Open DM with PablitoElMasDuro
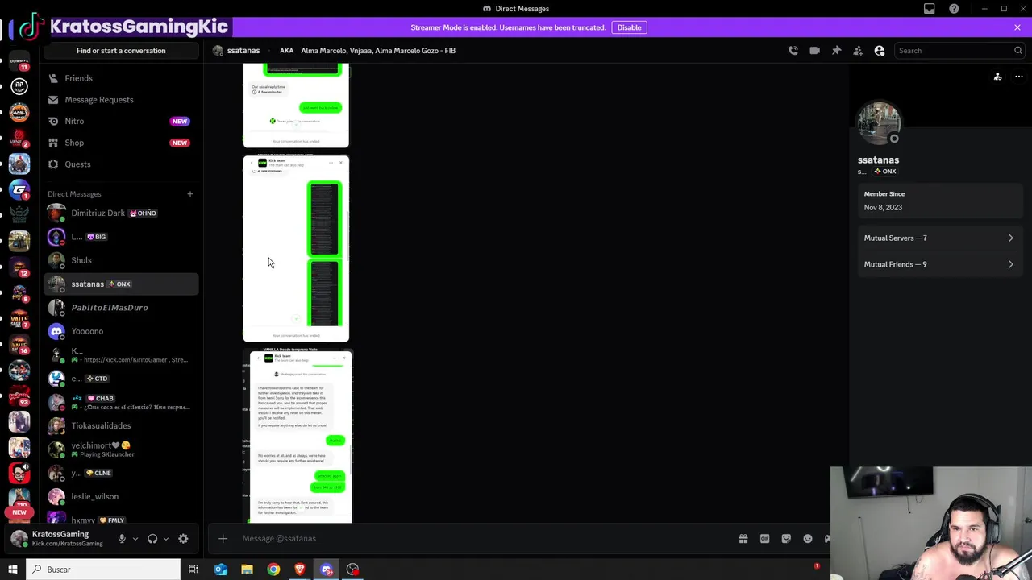Image resolution: width=1032 pixels, height=580 pixels. (x=121, y=308)
